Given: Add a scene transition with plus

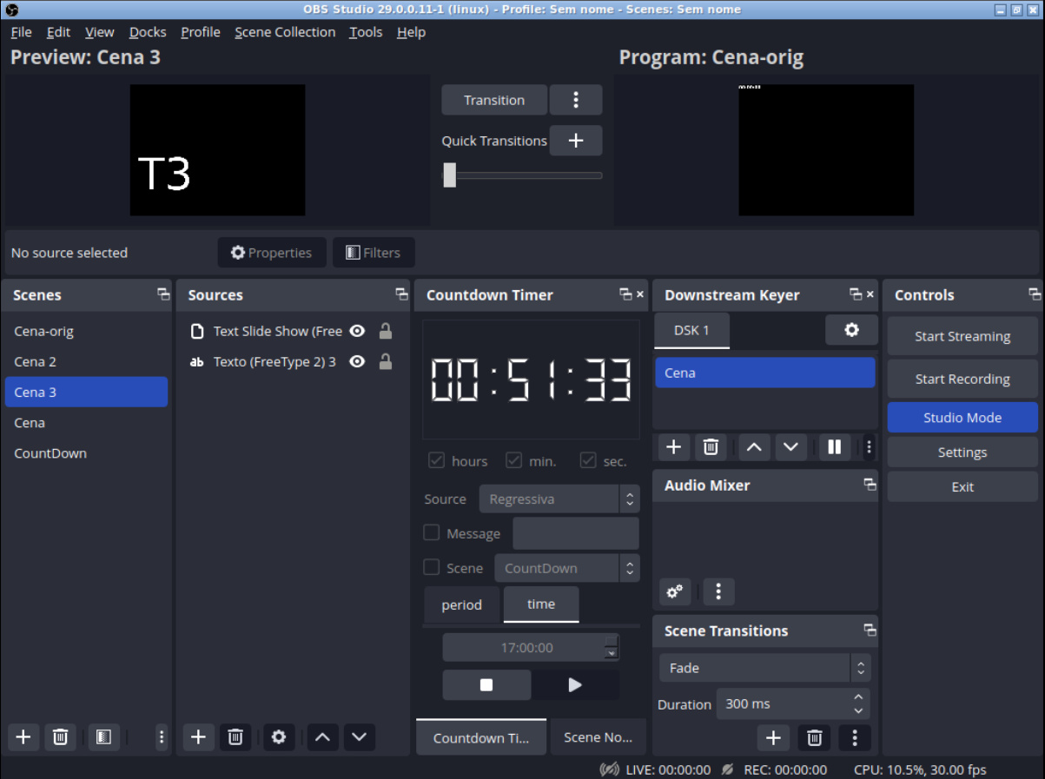Looking at the screenshot, I should coord(773,738).
